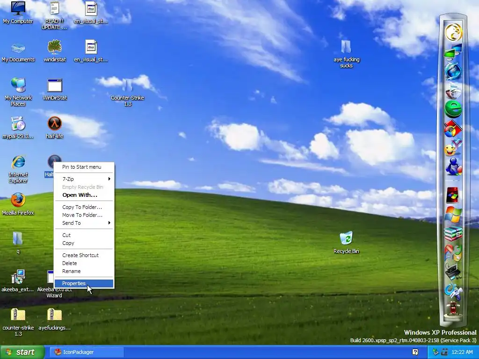Click the taskbar clock showing 12:22 AM
The width and height of the screenshot is (479, 359).
click(462, 352)
